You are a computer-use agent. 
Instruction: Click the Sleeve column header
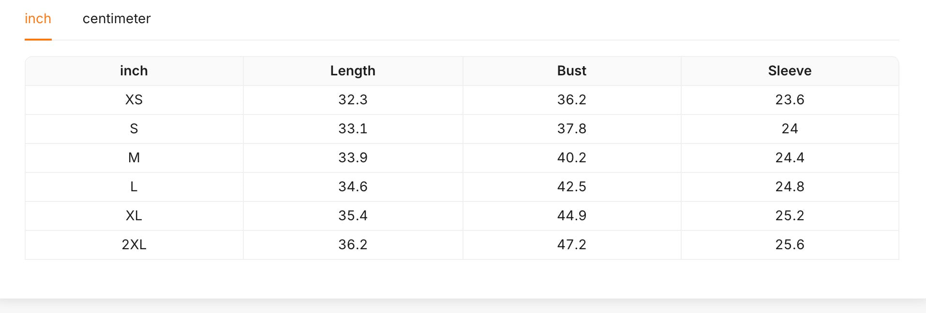tap(790, 71)
